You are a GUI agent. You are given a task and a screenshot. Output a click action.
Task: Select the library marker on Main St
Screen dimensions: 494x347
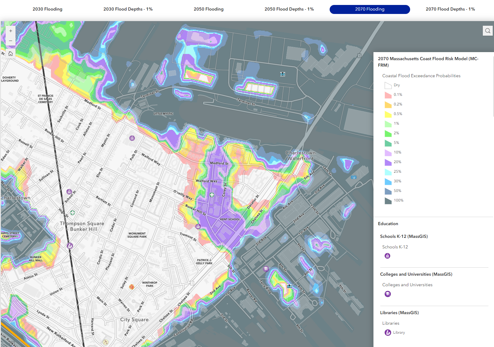[x=70, y=246]
